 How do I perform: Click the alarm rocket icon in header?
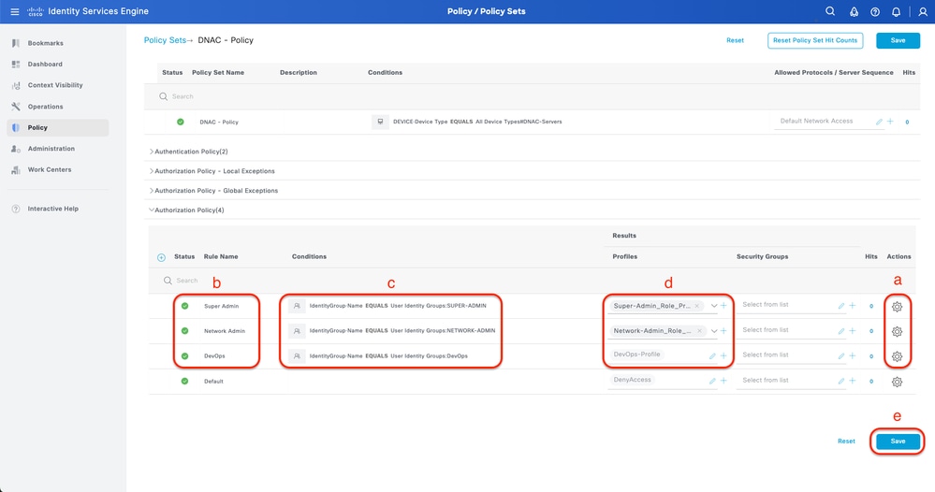[x=854, y=12]
